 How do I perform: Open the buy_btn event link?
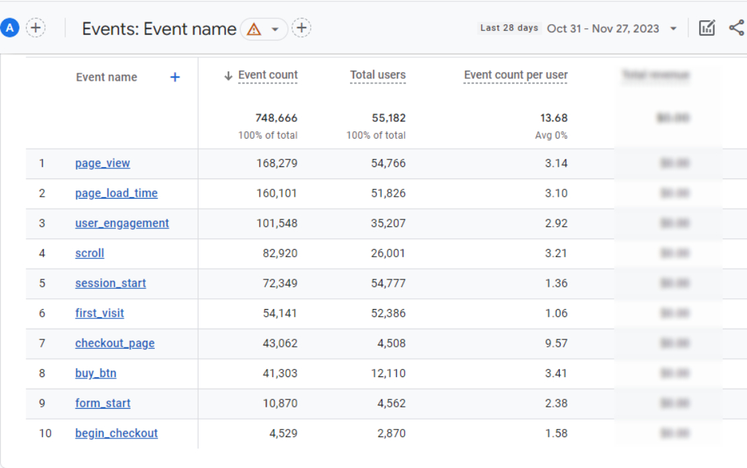96,373
